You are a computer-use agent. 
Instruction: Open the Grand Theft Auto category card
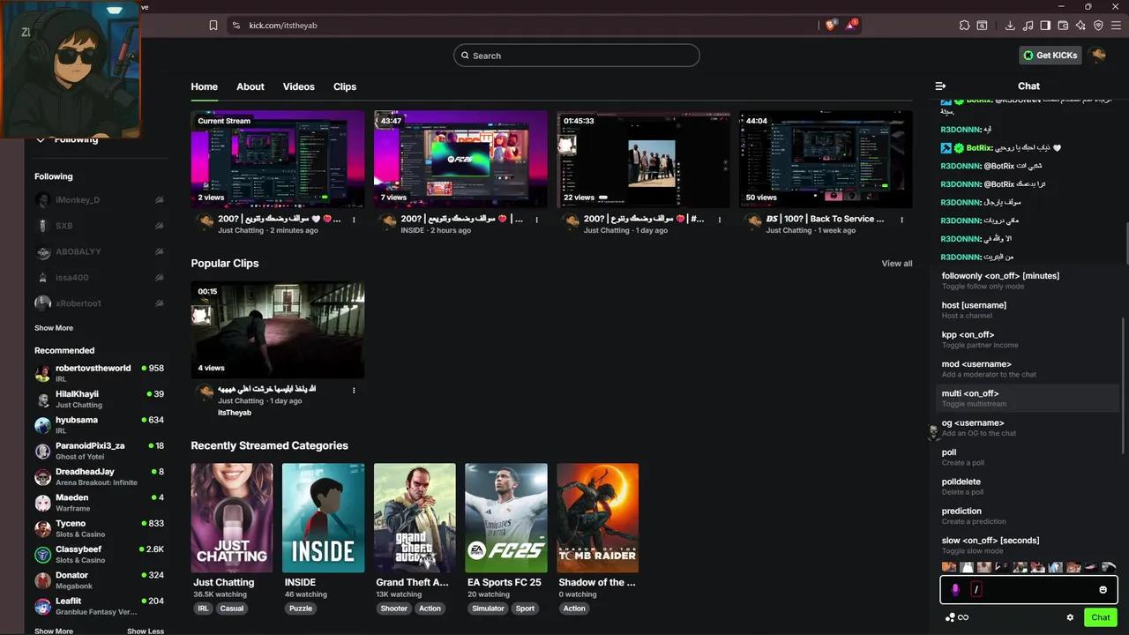click(x=415, y=518)
